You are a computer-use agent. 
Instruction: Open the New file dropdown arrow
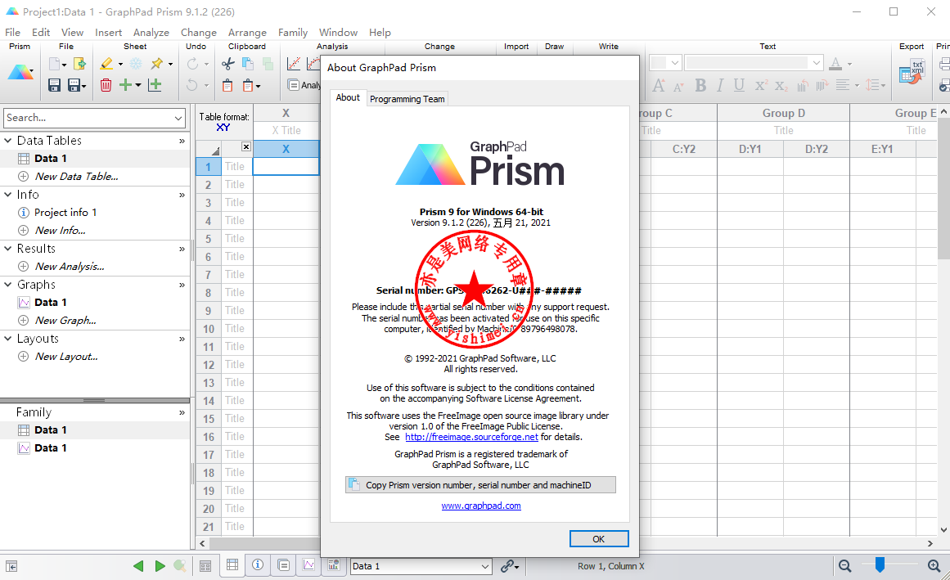(64, 64)
